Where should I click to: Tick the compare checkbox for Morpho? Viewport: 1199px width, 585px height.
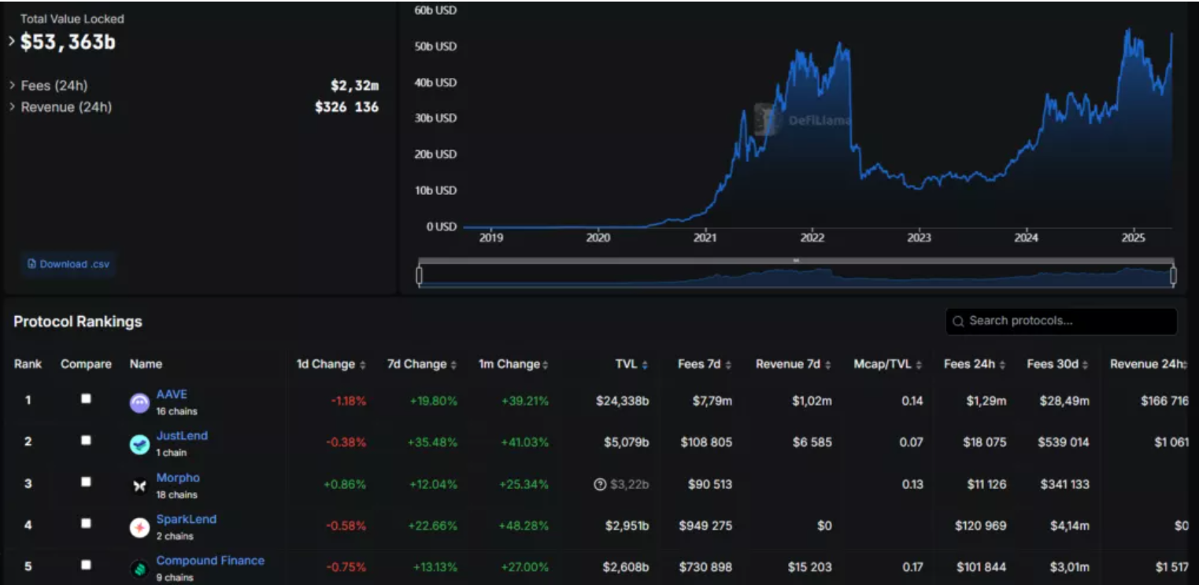point(86,482)
